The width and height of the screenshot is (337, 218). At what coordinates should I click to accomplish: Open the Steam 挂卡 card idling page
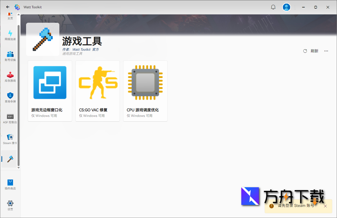coord(10,139)
